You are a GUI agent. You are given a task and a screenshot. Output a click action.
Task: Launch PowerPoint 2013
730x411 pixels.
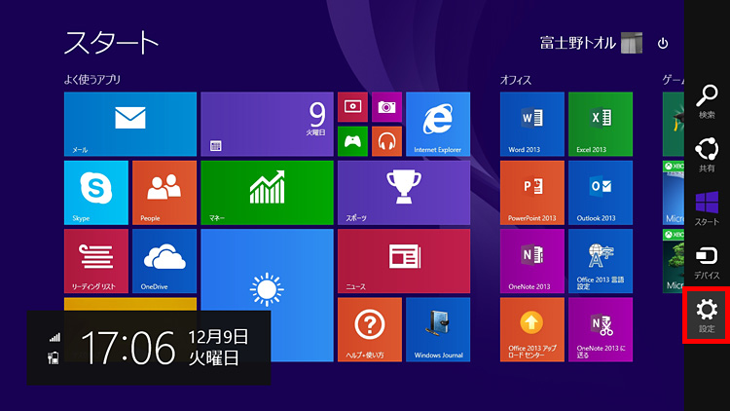(x=532, y=193)
